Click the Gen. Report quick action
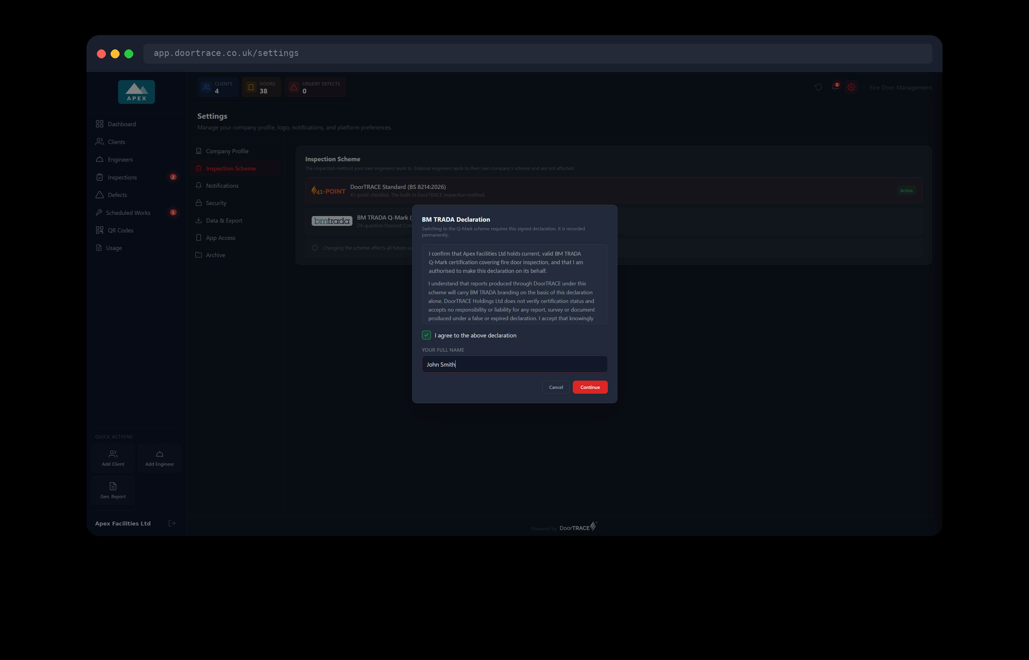This screenshot has width=1029, height=660. pyautogui.click(x=113, y=490)
